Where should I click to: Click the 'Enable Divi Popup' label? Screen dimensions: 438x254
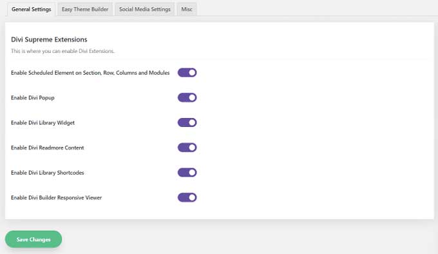[x=33, y=98]
